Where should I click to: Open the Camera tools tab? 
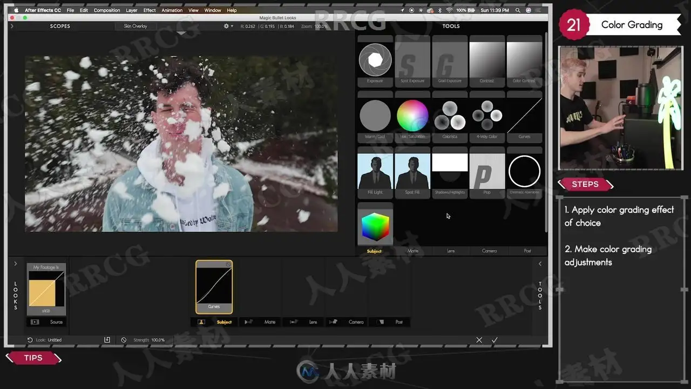[x=489, y=251]
